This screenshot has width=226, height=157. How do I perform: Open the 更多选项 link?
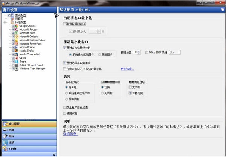coord(127,69)
